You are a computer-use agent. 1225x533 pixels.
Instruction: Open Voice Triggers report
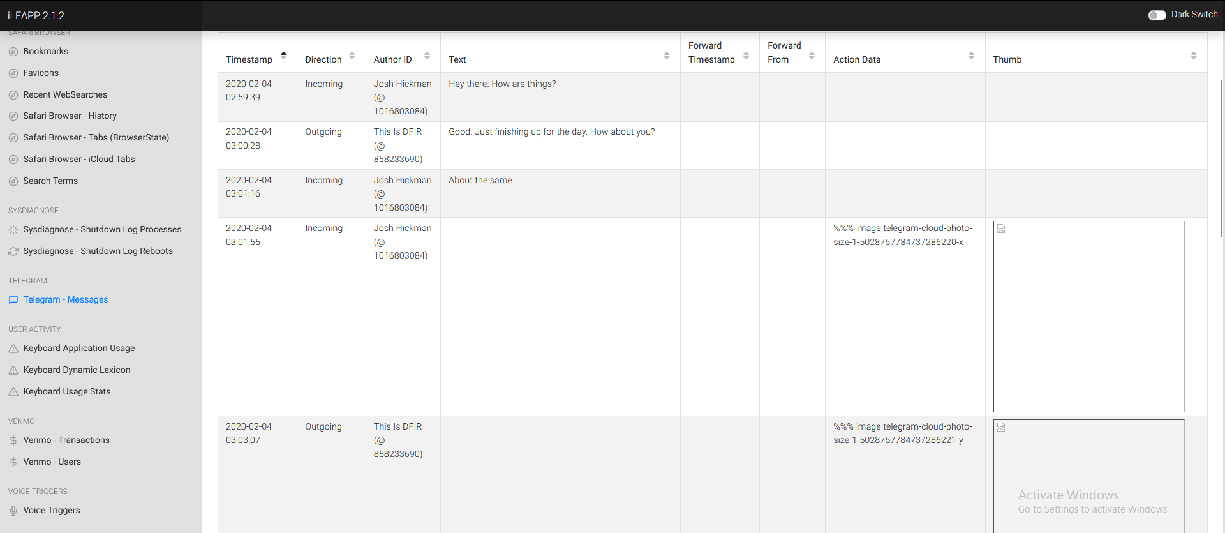tap(52, 510)
